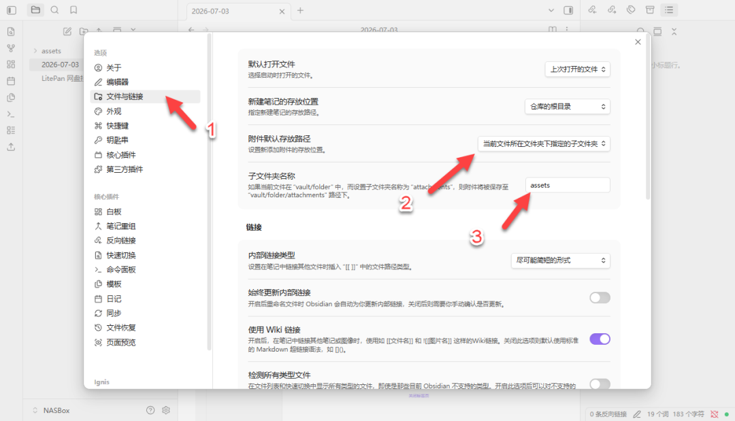This screenshot has height=421, width=735.
Task: Collapse all with the right panel chevrons icon
Action: click(674, 32)
